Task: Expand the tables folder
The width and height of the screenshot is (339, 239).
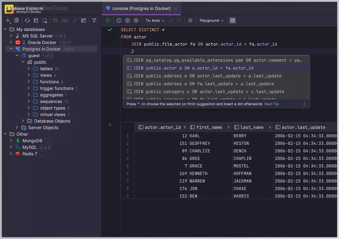Action: click(x=29, y=69)
